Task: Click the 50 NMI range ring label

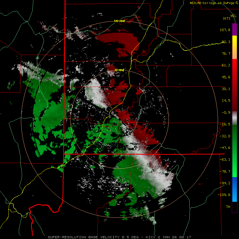Action: [119, 70]
